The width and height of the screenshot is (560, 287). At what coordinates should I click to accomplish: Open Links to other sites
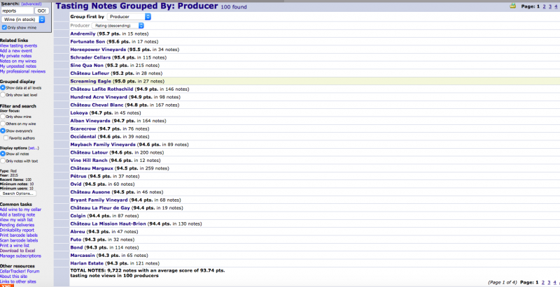[18, 281]
